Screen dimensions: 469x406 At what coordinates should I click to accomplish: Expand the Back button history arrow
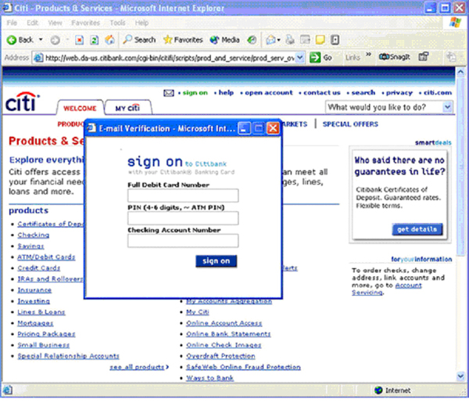click(41, 39)
